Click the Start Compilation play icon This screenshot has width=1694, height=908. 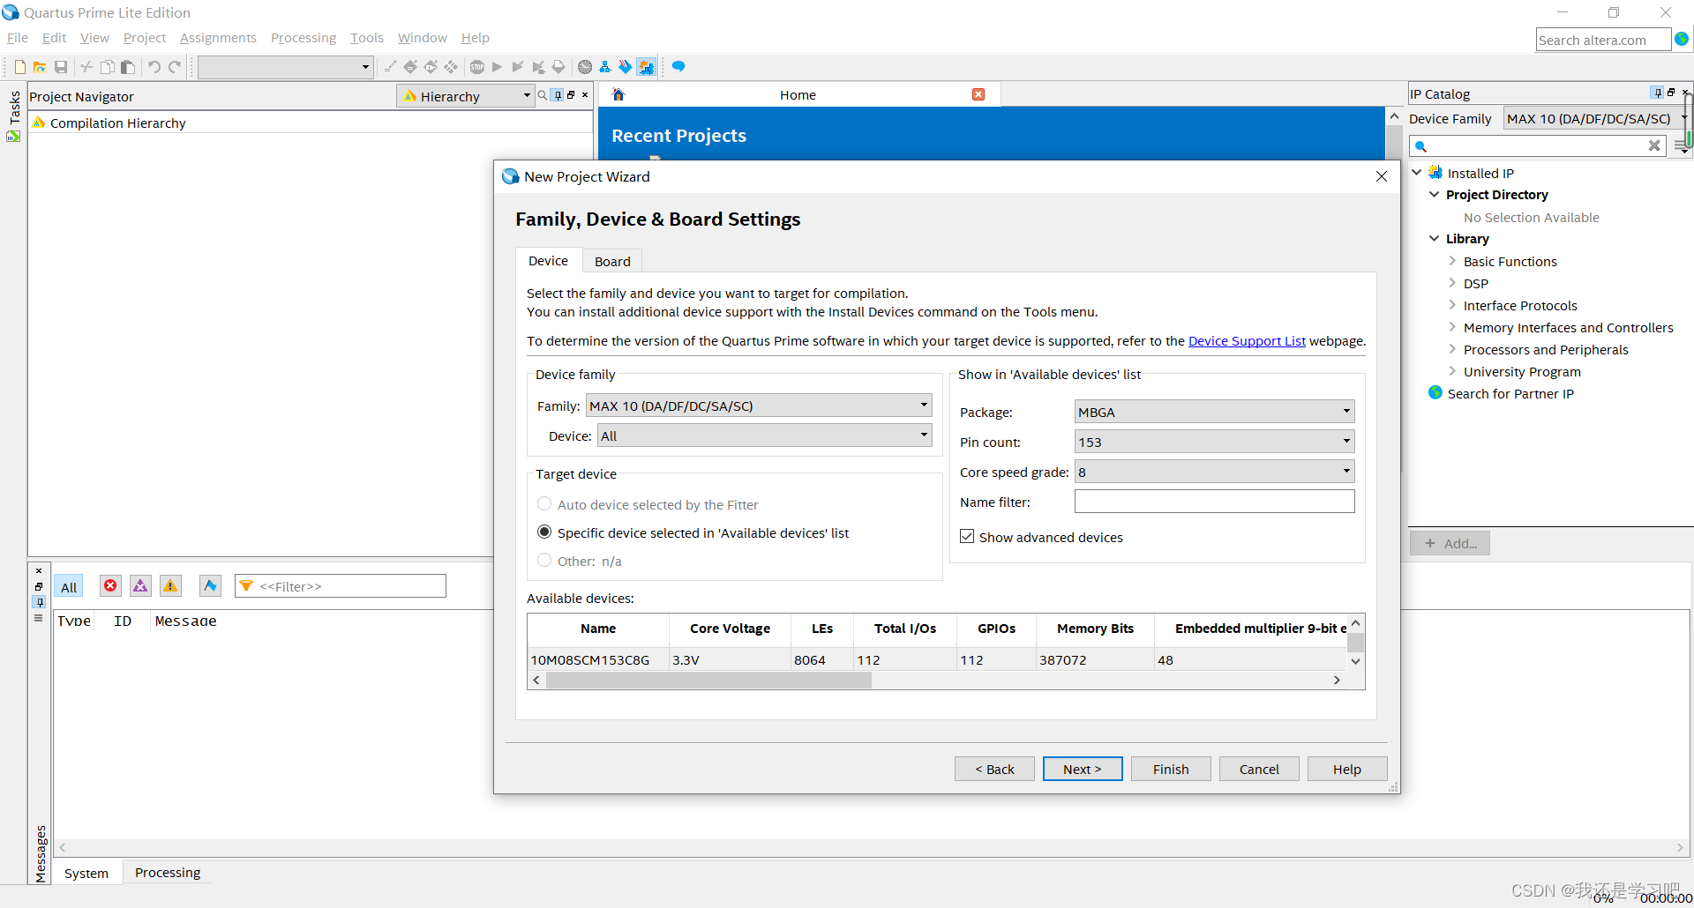click(x=498, y=67)
